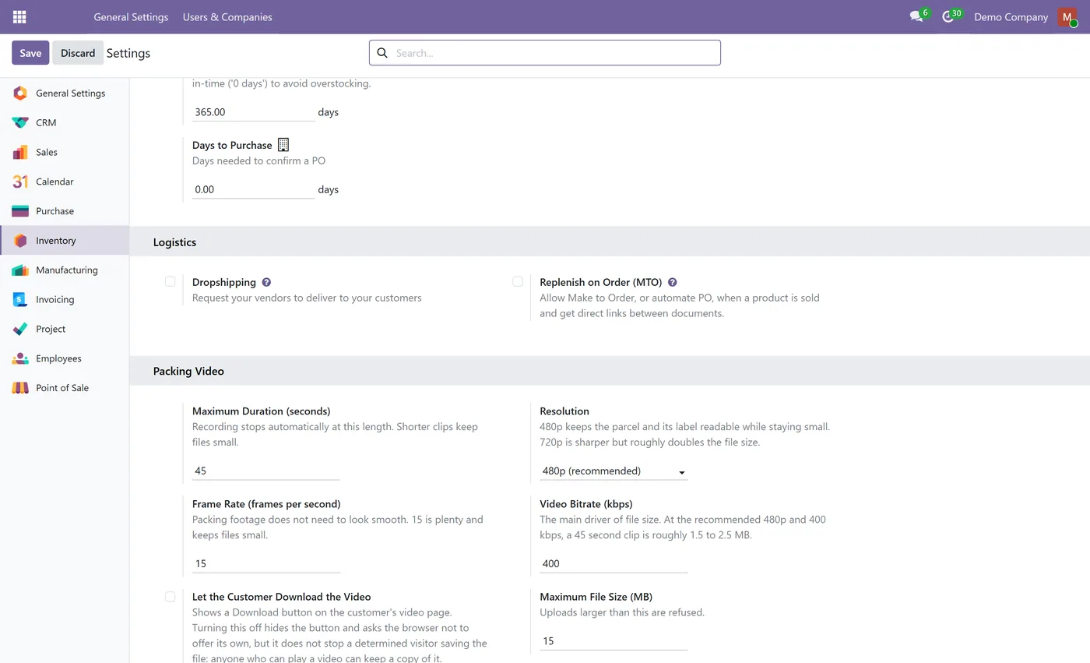Focus the settings search box
Viewport: 1090px width, 663px height.
tap(545, 53)
